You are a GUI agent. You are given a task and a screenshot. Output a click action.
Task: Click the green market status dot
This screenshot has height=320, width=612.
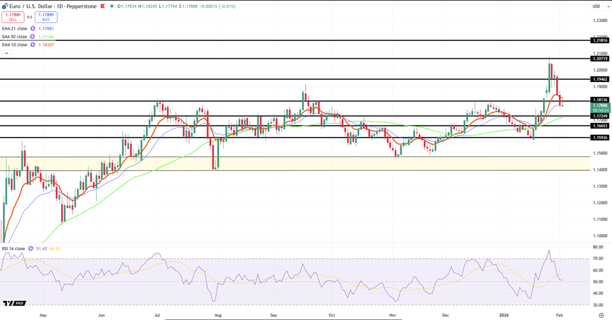(x=112, y=6)
